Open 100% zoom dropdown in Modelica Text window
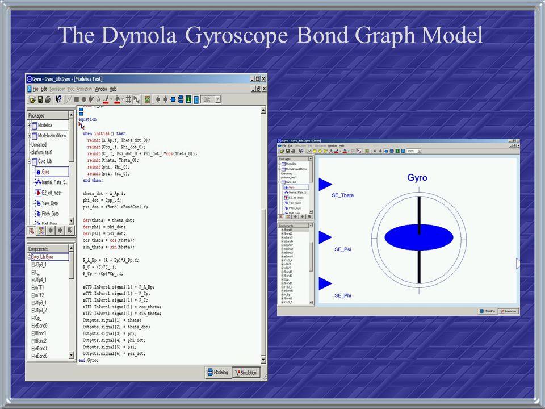Image resolution: width=545 pixels, height=409 pixels. (x=217, y=99)
